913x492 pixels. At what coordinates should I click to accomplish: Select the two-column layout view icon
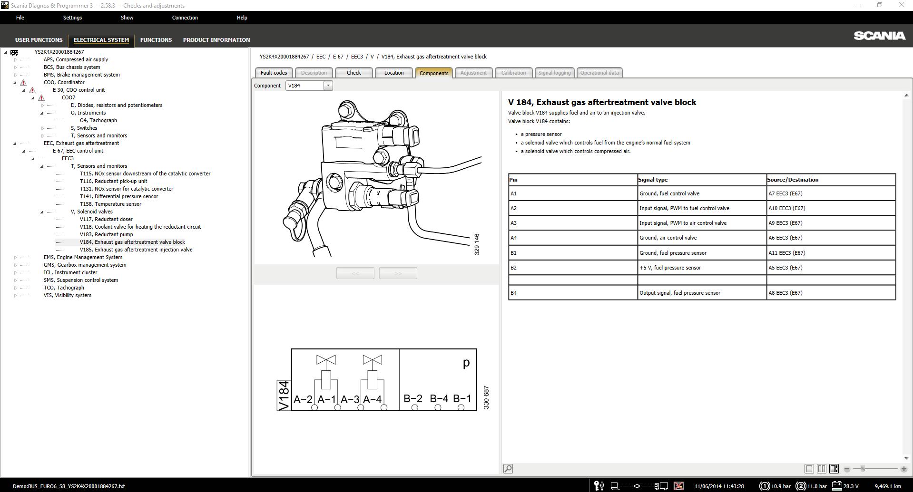click(x=821, y=469)
